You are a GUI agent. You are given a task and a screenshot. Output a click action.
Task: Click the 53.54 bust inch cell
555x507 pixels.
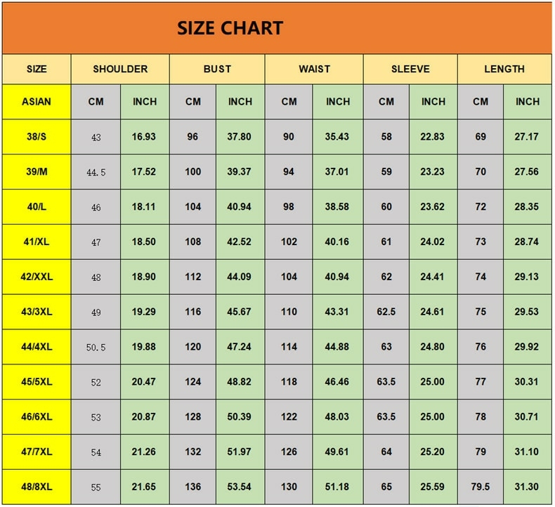click(x=240, y=487)
